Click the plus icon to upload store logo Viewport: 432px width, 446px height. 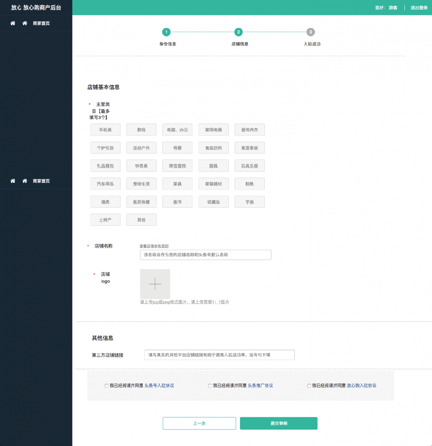pos(155,284)
